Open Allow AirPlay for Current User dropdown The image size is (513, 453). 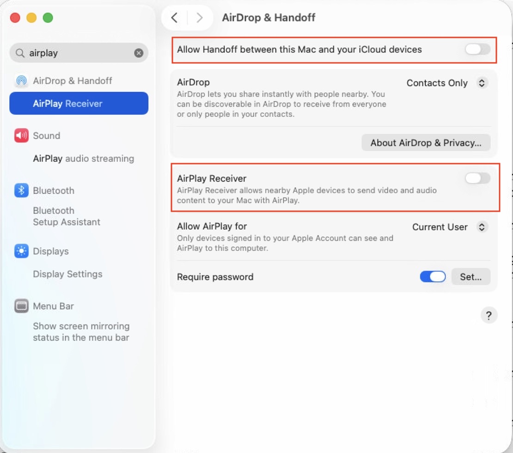[449, 227]
